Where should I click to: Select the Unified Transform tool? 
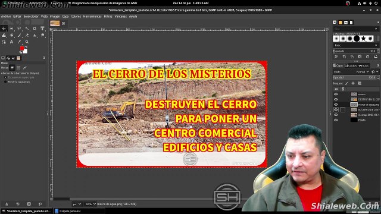42,29
